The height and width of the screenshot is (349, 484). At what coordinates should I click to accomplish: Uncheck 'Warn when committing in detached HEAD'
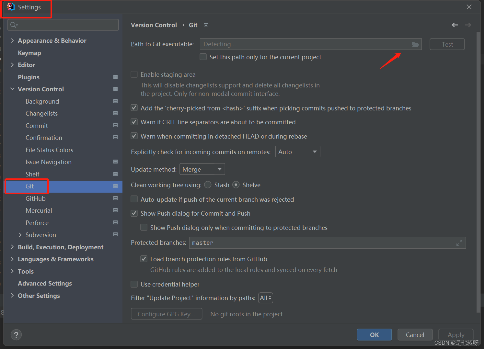[134, 136]
